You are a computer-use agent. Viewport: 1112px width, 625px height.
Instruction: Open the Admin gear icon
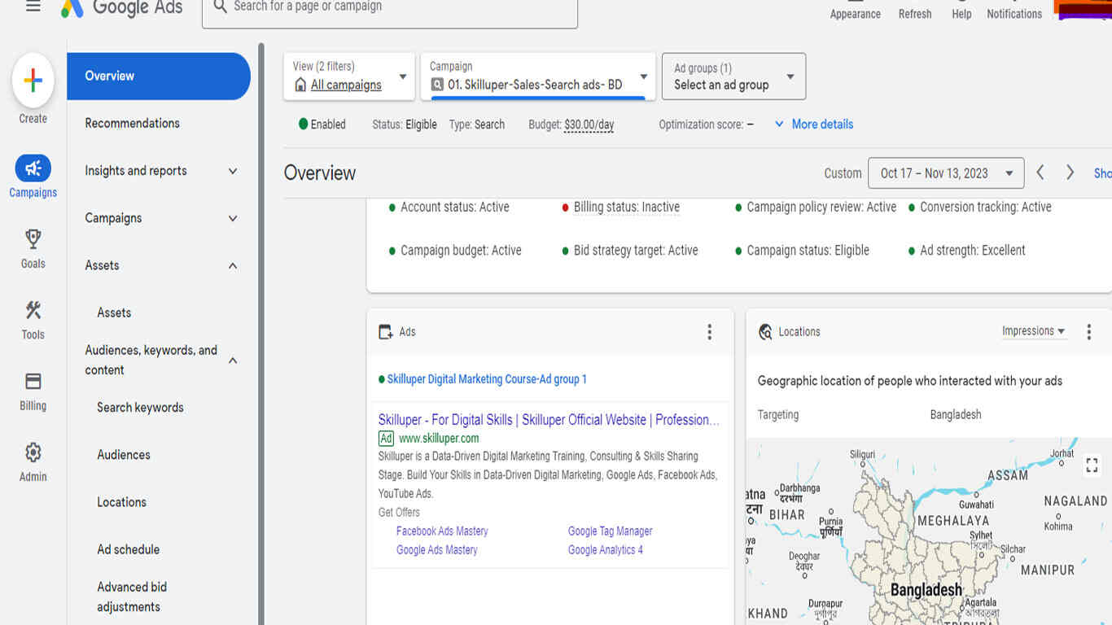pos(33,452)
